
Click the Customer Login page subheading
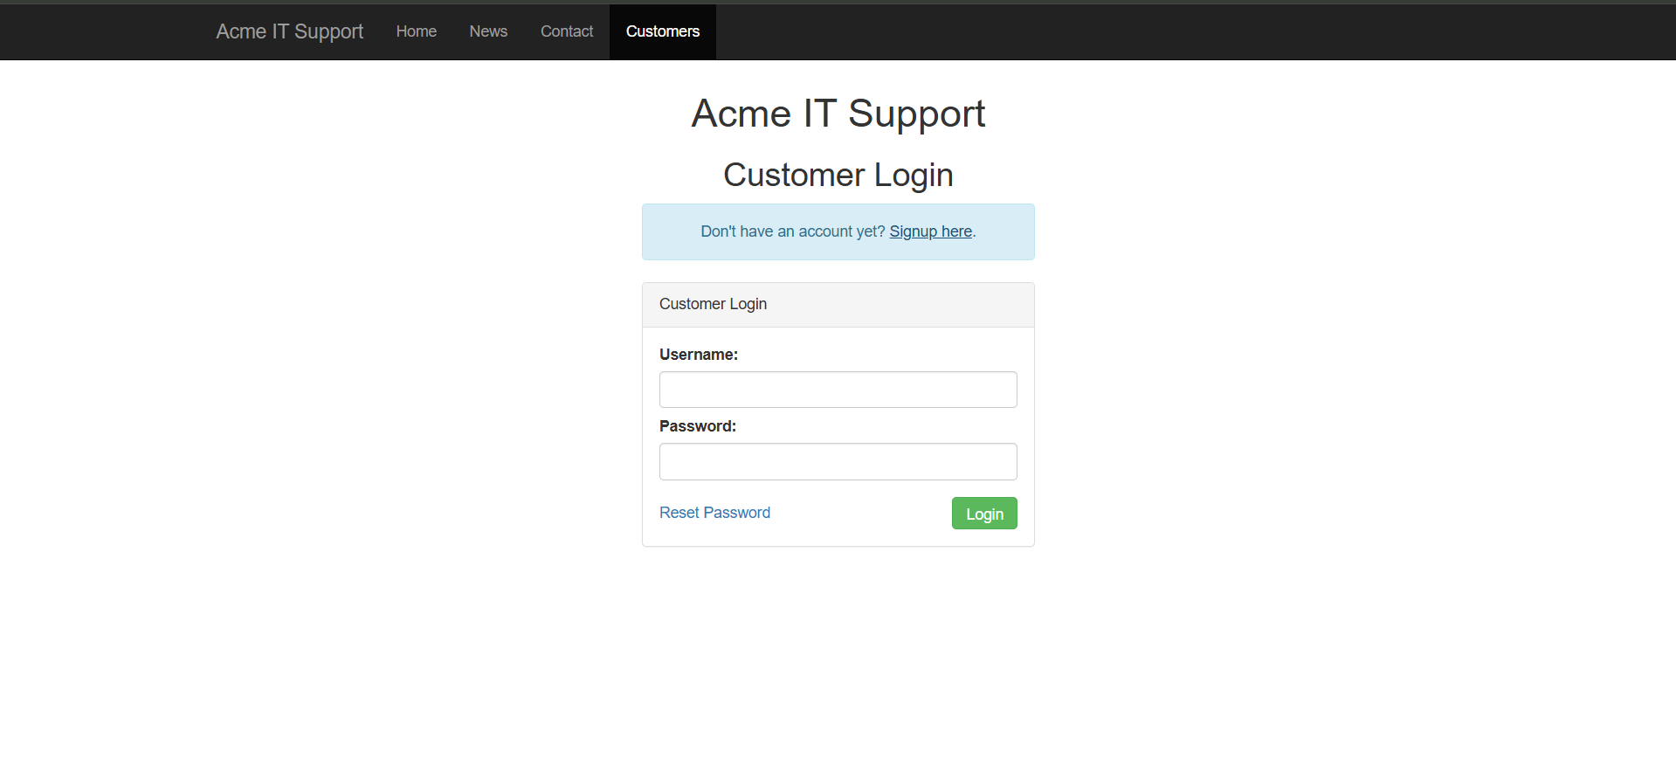click(838, 175)
